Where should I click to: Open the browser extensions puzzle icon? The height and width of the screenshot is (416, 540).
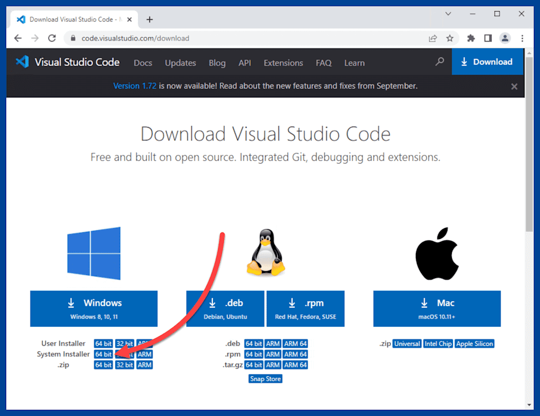pyautogui.click(x=470, y=38)
